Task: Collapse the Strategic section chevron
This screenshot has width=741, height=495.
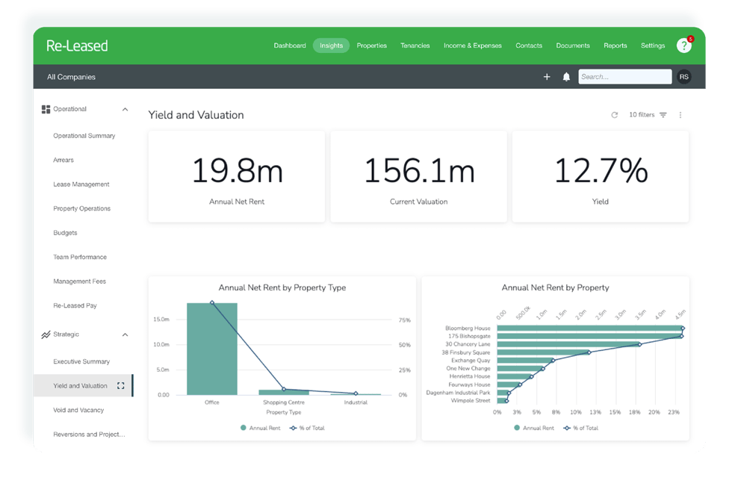Action: pos(125,334)
